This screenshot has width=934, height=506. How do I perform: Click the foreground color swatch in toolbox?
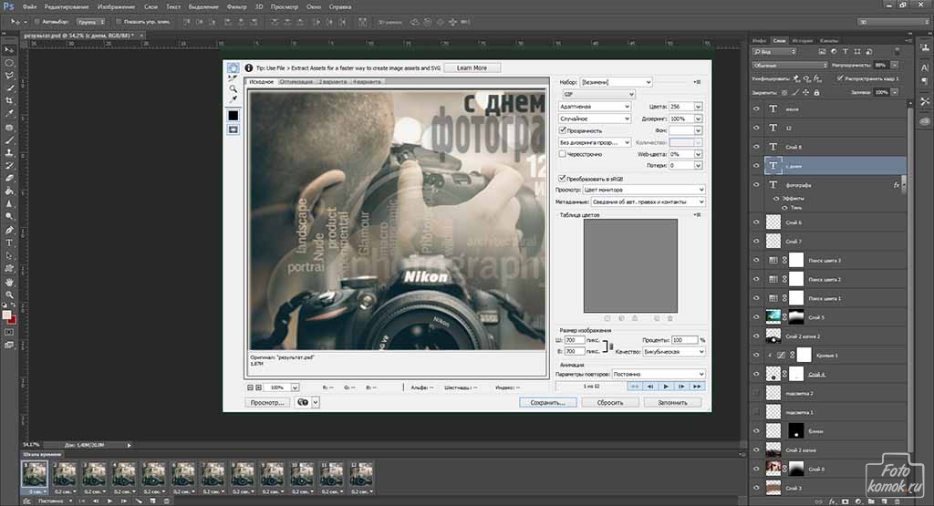pos(6,315)
